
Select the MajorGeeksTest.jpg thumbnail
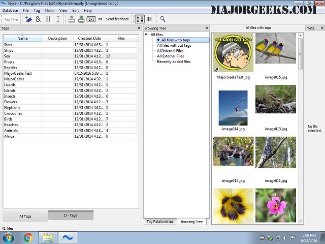pyautogui.click(x=233, y=52)
